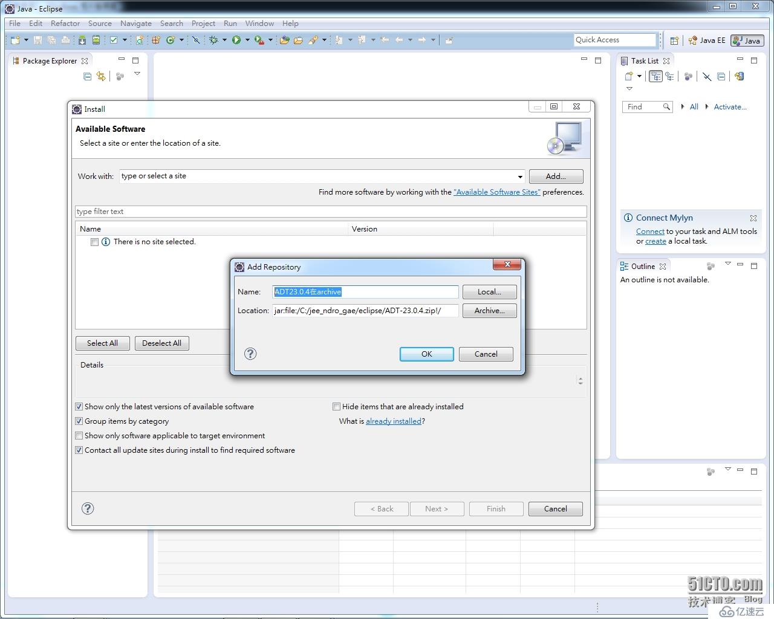Click the already installed link
Screen dimensions: 774x619
[x=394, y=421]
